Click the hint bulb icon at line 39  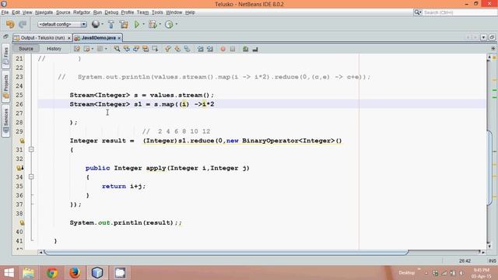(22, 223)
